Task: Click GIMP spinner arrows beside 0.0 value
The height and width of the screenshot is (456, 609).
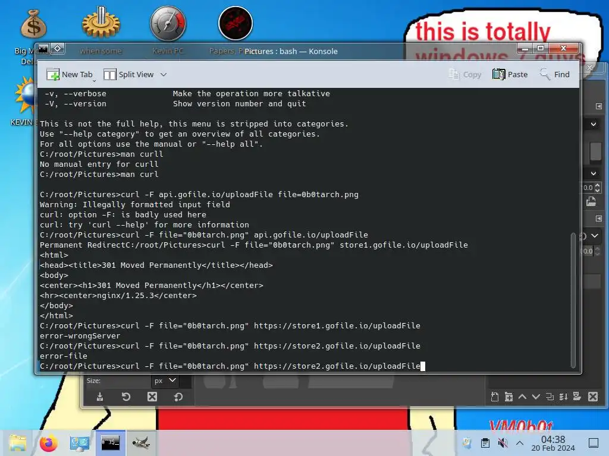Action: [x=597, y=188]
